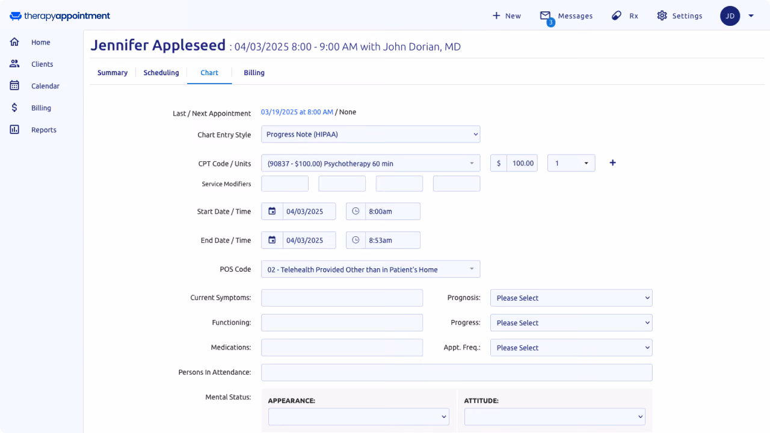Switch to the Billing tab
This screenshot has height=433, width=770.
click(254, 73)
